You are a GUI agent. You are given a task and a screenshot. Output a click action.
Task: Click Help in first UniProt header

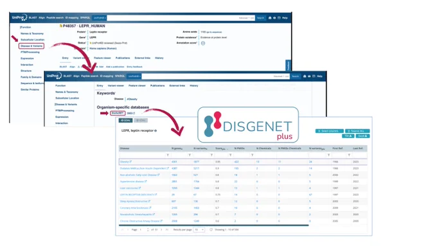tap(285, 18)
